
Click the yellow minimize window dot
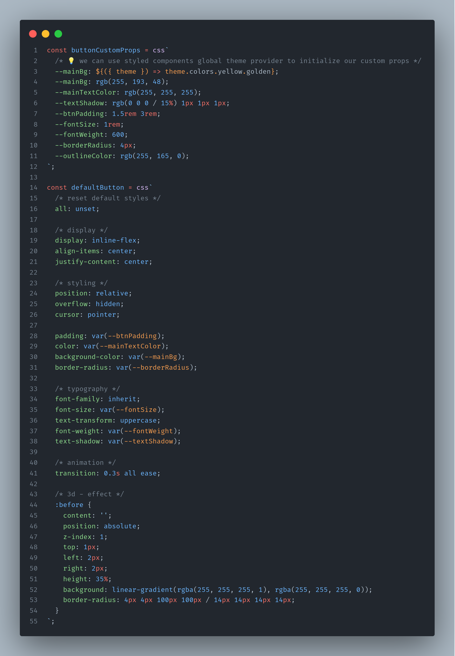[46, 34]
